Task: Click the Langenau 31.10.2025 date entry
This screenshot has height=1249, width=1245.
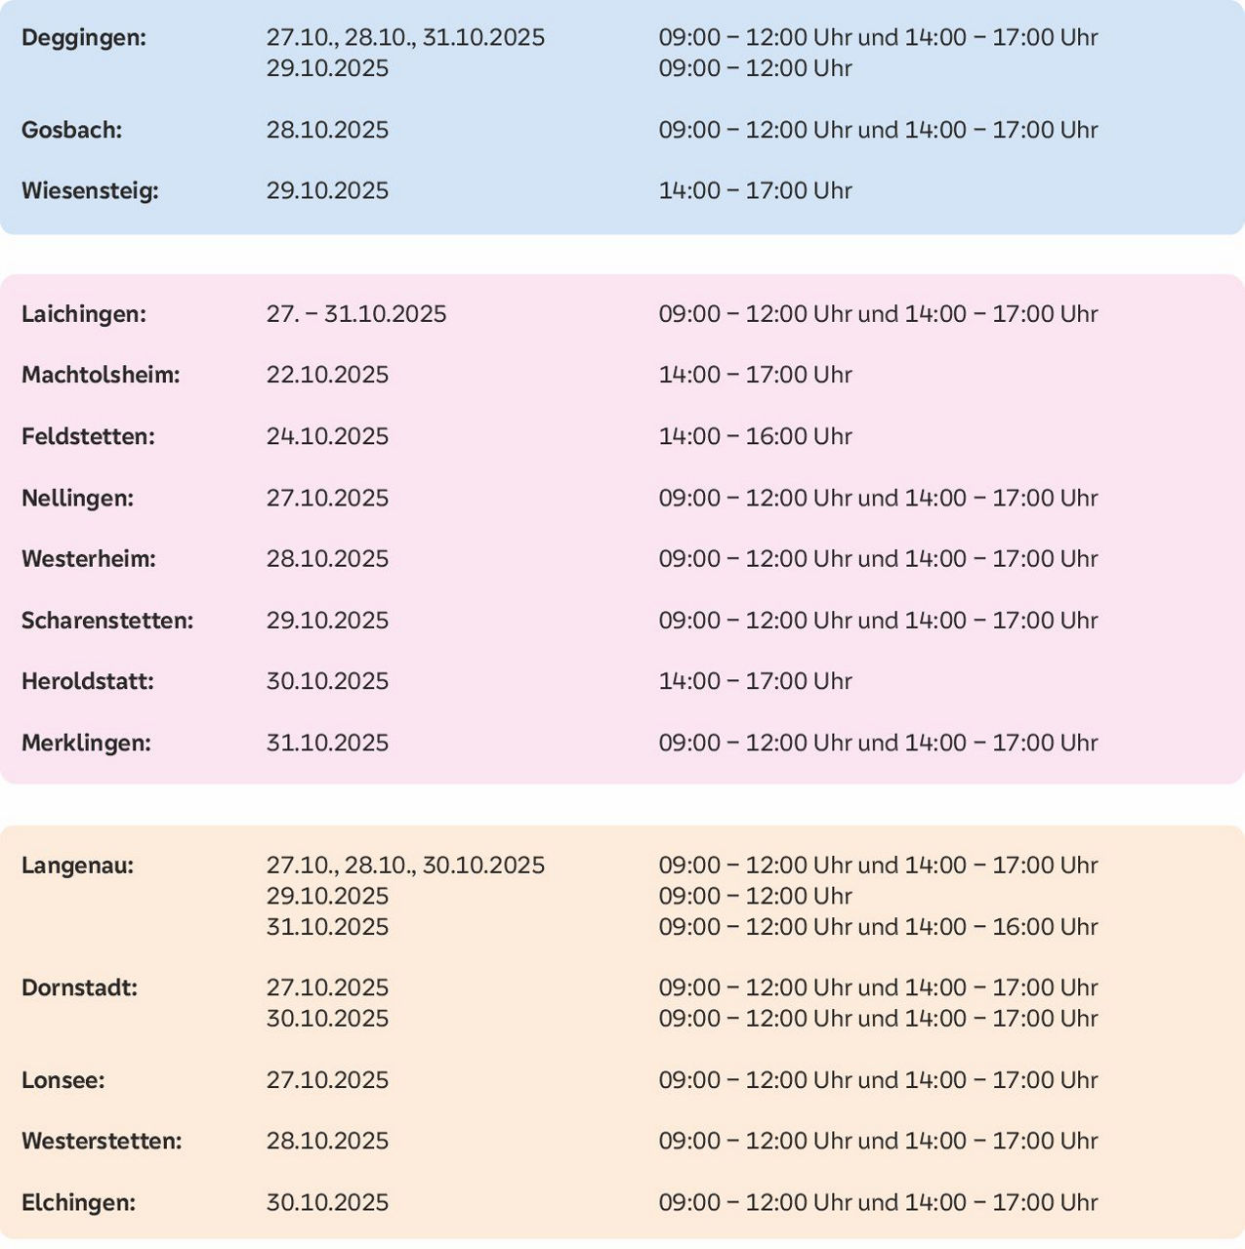Action: click(327, 927)
